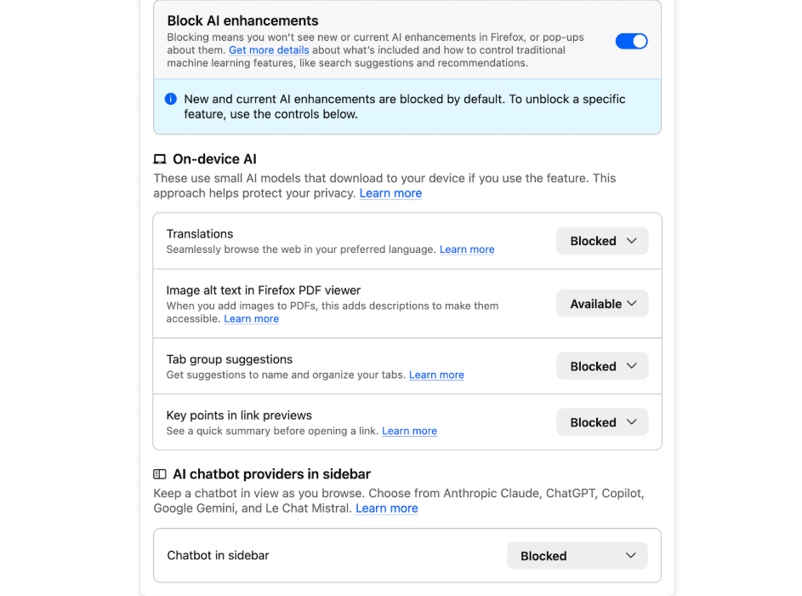Click Learn more for Key points in link previews

point(409,431)
